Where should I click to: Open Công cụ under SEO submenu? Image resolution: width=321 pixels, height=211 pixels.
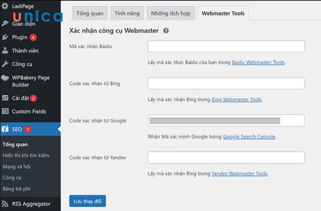click(12, 178)
